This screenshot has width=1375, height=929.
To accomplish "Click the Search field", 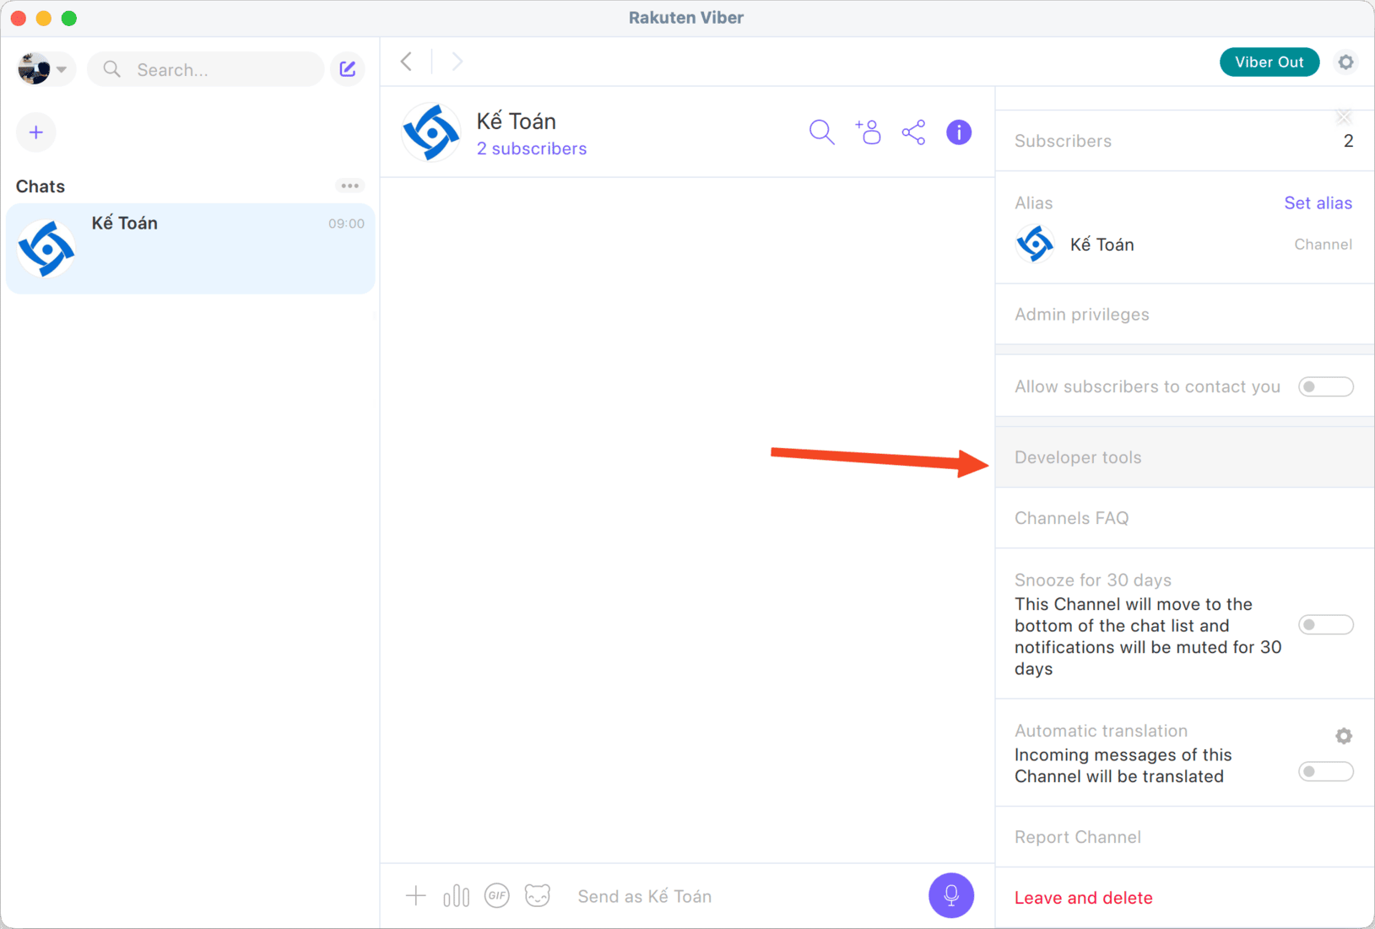I will point(206,69).
